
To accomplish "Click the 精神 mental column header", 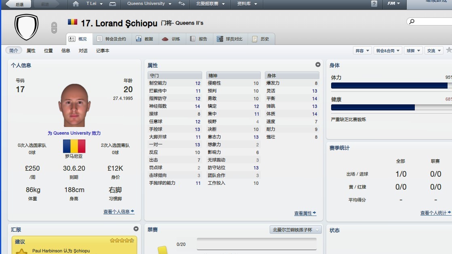I will click(x=233, y=75).
